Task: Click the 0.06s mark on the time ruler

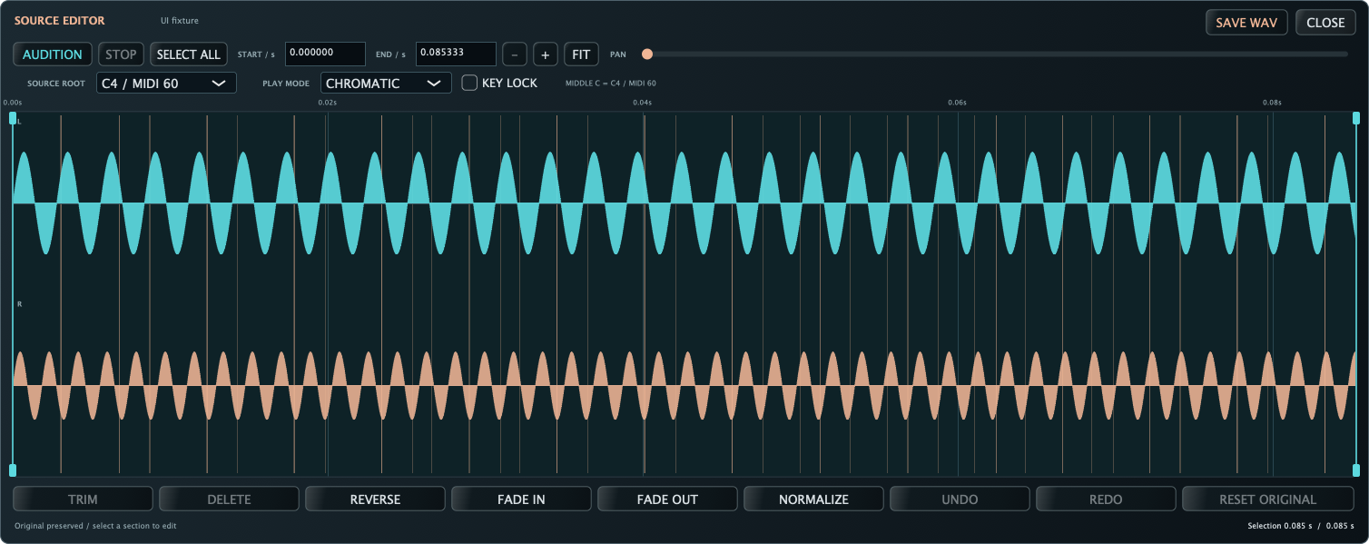Action: coord(957,103)
